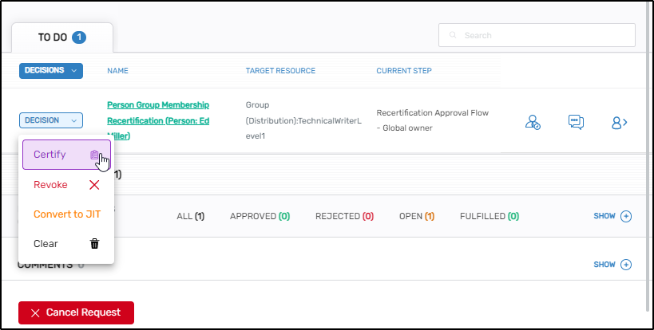Click the delegate user icon in the row
The image size is (654, 330).
(x=533, y=122)
